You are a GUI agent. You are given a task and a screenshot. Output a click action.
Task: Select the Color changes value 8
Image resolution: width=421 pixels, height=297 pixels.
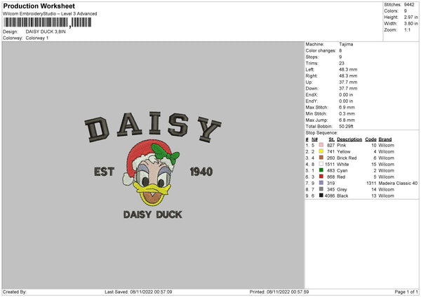[x=340, y=50]
